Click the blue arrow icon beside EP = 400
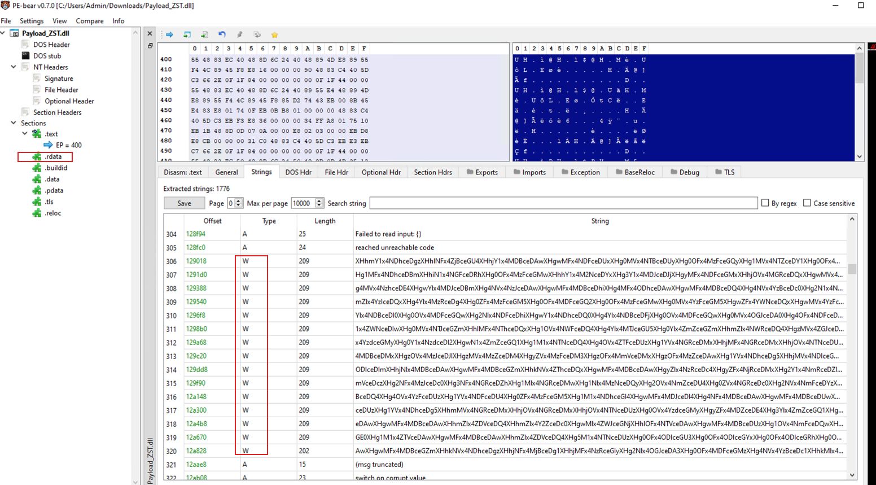The image size is (876, 485). pyautogui.click(x=48, y=145)
